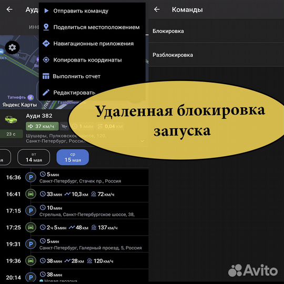Viewport: 284px width, 284px height.
Task: Click the Яндекс Карты map label
Action: (19, 105)
